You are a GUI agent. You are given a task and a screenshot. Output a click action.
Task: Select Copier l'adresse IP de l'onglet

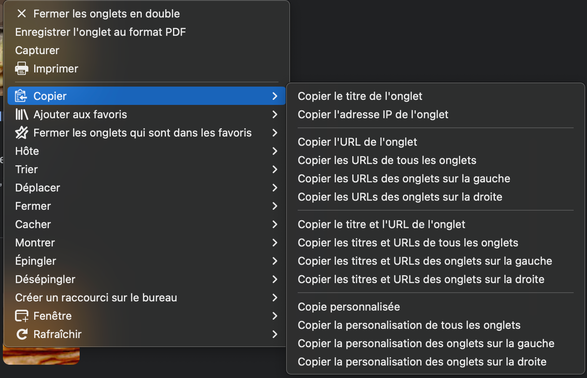click(x=373, y=114)
